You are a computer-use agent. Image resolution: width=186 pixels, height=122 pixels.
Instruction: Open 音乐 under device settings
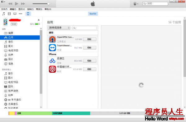(20, 42)
